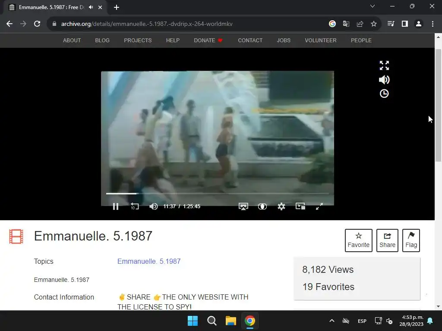
Task: Open the CONTACT page link
Action: pyautogui.click(x=250, y=41)
